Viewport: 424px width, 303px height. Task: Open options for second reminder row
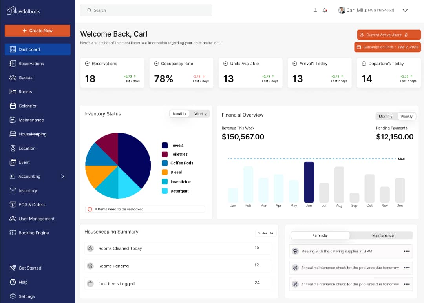pos(406,268)
